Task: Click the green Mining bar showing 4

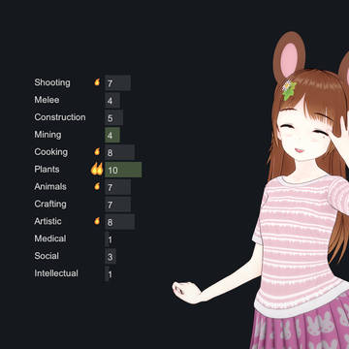Action: 112,135
